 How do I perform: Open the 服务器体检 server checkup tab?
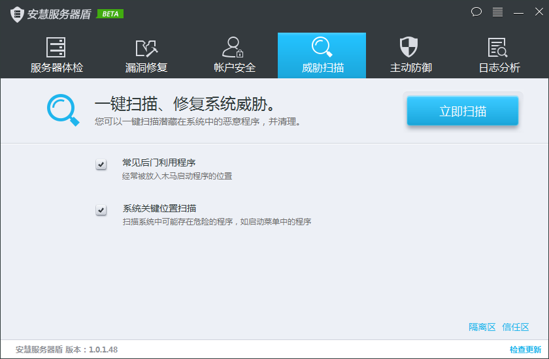(x=57, y=55)
